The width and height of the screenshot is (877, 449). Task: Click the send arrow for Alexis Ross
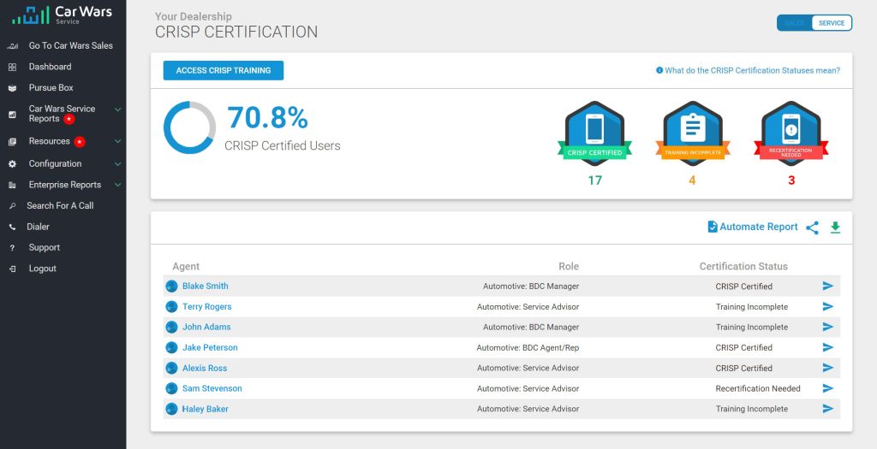(828, 368)
